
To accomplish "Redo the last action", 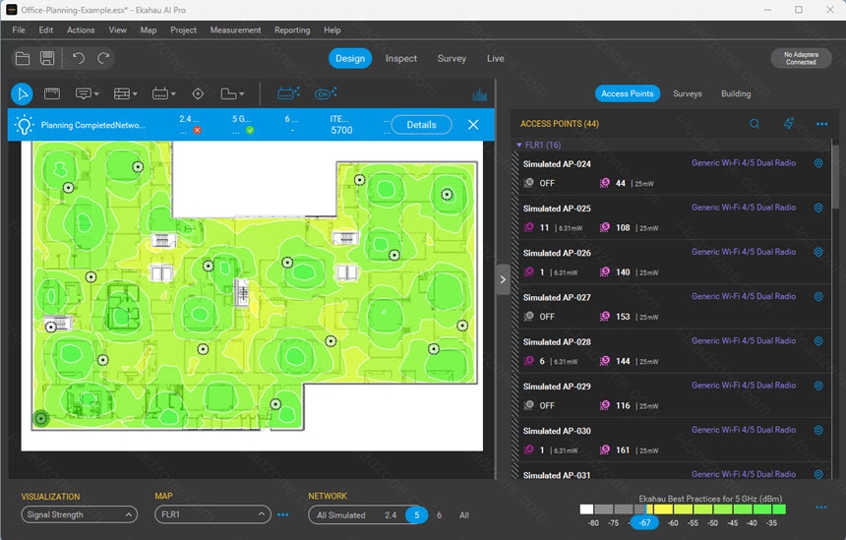I will pos(103,58).
